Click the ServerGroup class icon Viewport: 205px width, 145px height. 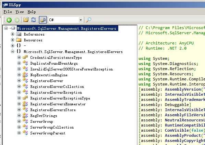[25, 121]
